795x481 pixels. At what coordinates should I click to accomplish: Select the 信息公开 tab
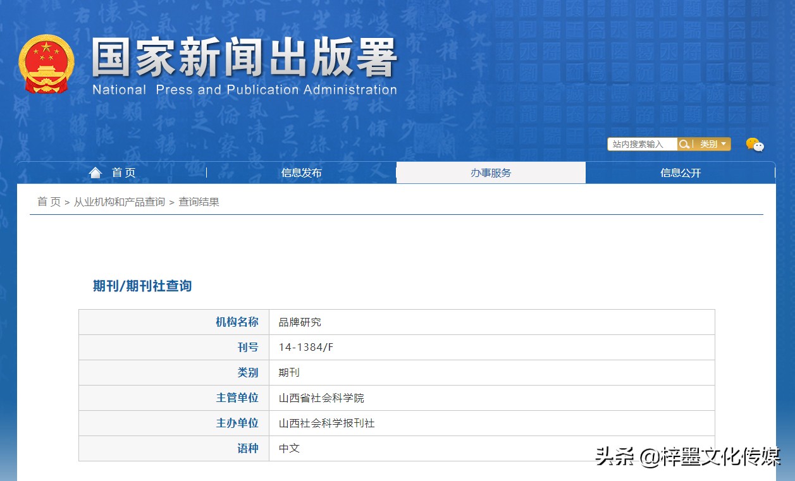(x=681, y=172)
